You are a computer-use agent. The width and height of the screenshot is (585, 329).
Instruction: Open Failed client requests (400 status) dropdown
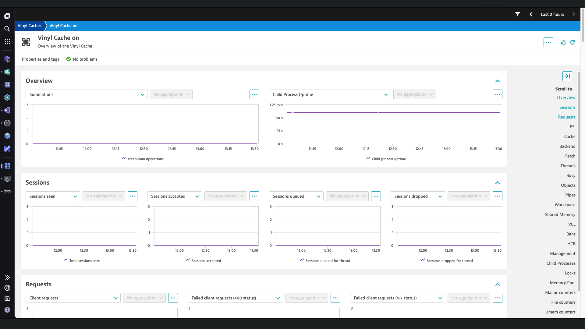coord(235,298)
